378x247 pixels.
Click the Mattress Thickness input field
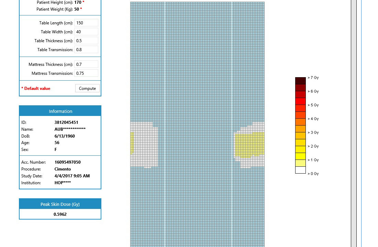[86, 64]
